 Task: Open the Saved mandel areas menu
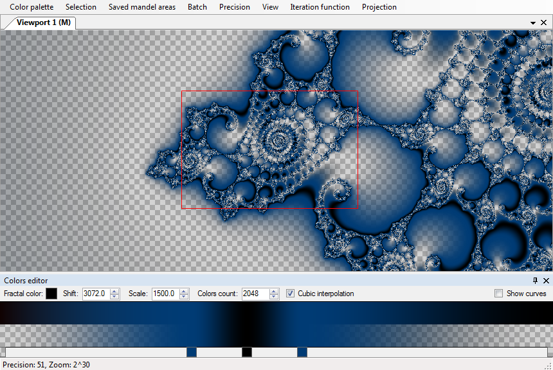click(141, 7)
